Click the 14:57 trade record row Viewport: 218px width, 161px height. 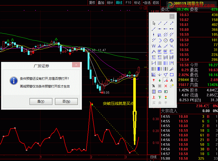(189, 154)
